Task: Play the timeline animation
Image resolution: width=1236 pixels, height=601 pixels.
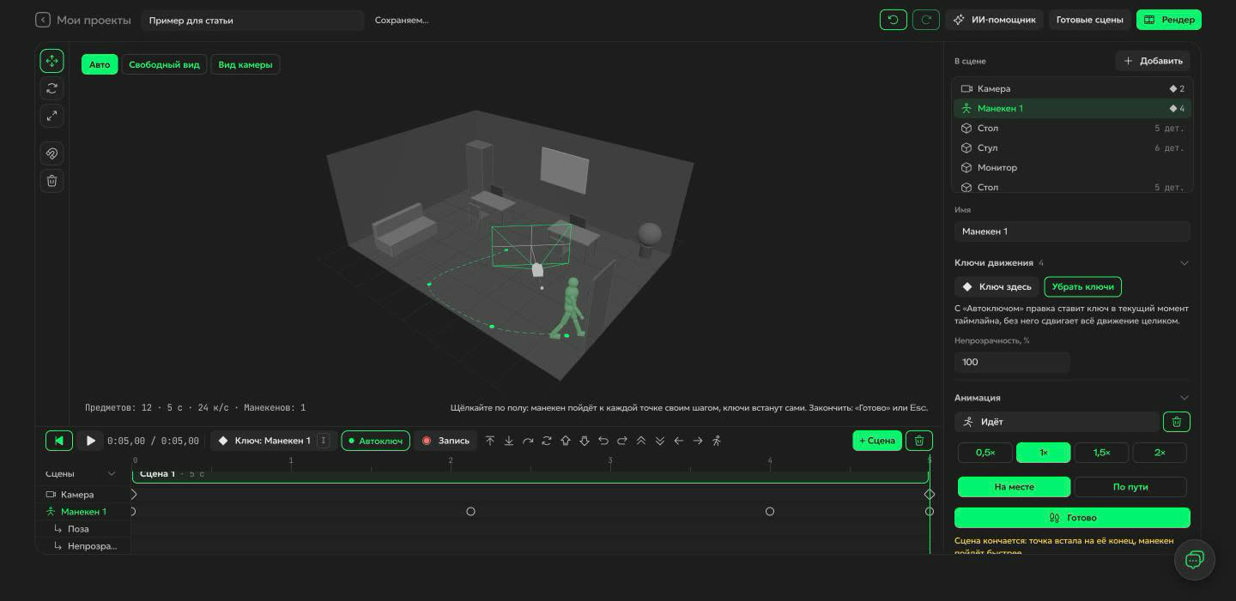Action: pyautogui.click(x=90, y=441)
